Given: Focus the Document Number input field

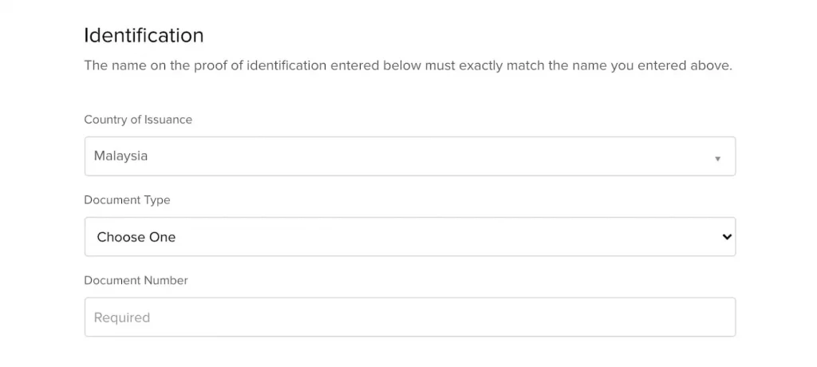Looking at the screenshot, I should pyautogui.click(x=409, y=318).
